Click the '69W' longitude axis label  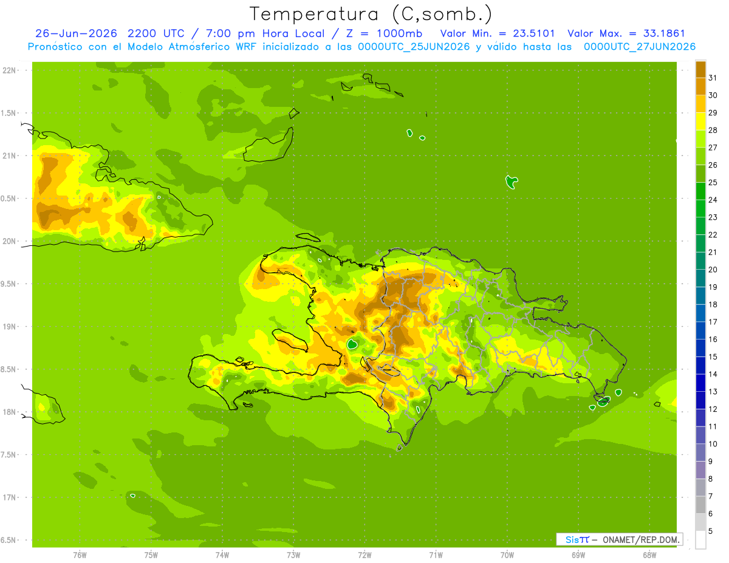click(x=578, y=555)
